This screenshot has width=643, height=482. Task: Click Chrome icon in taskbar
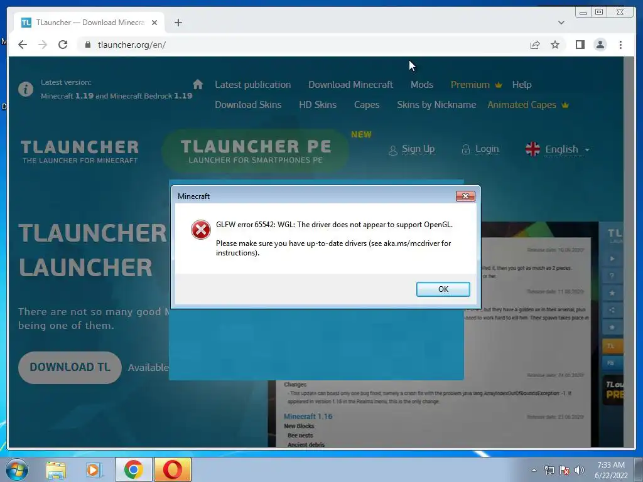click(x=133, y=469)
